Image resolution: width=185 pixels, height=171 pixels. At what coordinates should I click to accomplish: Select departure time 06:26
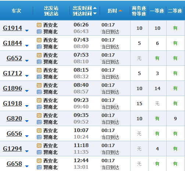pos(81,25)
